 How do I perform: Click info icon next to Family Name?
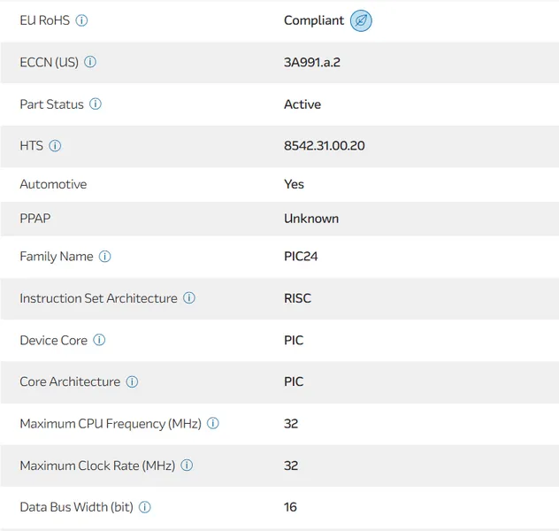pos(104,257)
